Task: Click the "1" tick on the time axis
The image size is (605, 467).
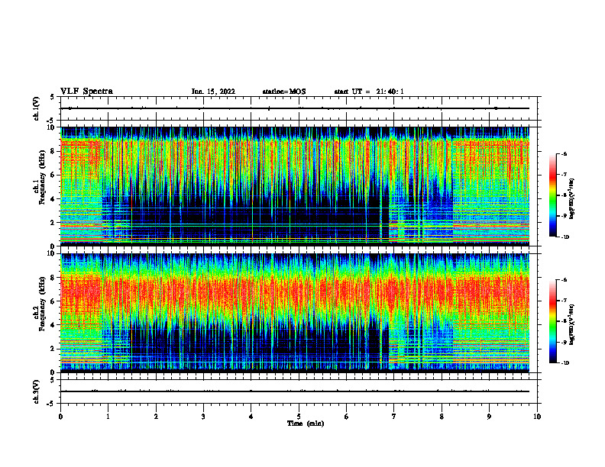Action: point(108,417)
